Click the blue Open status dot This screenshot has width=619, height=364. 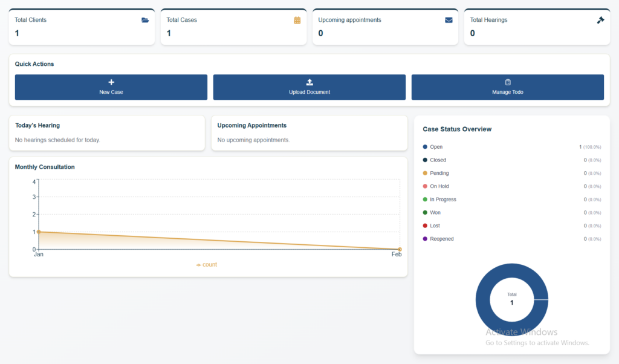425,147
